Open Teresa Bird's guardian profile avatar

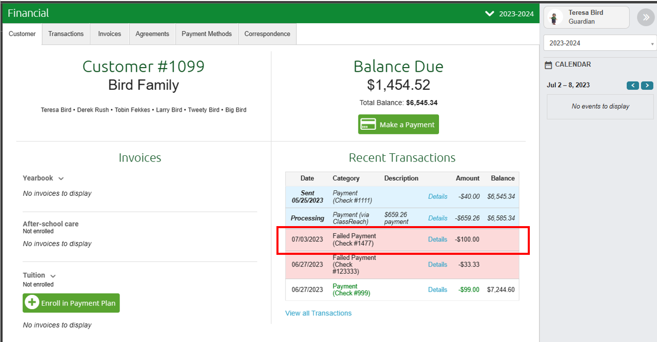[x=554, y=17]
